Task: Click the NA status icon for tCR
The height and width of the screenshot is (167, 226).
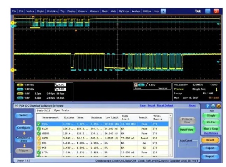Action: (x=39, y=143)
